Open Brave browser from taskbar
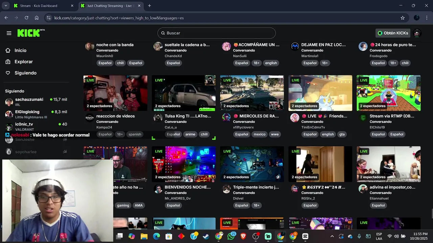 point(243,236)
